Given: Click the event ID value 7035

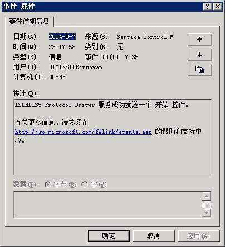Looking at the screenshot, I should coord(131,57).
